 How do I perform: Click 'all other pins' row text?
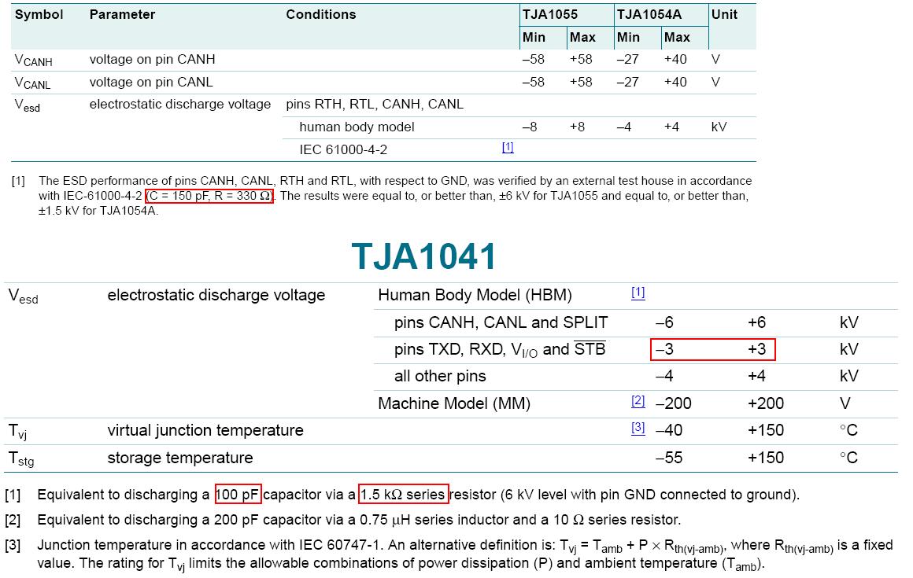click(x=440, y=376)
